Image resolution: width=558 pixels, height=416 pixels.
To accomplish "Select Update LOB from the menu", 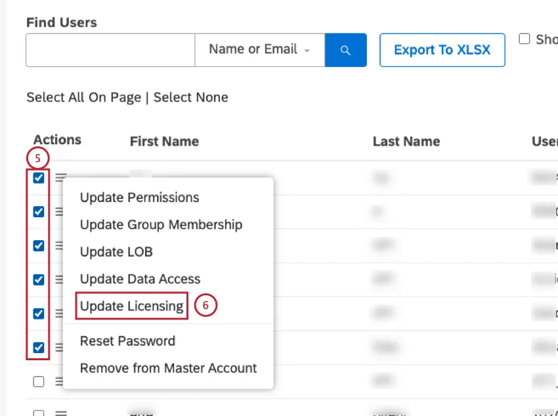I will tap(118, 251).
